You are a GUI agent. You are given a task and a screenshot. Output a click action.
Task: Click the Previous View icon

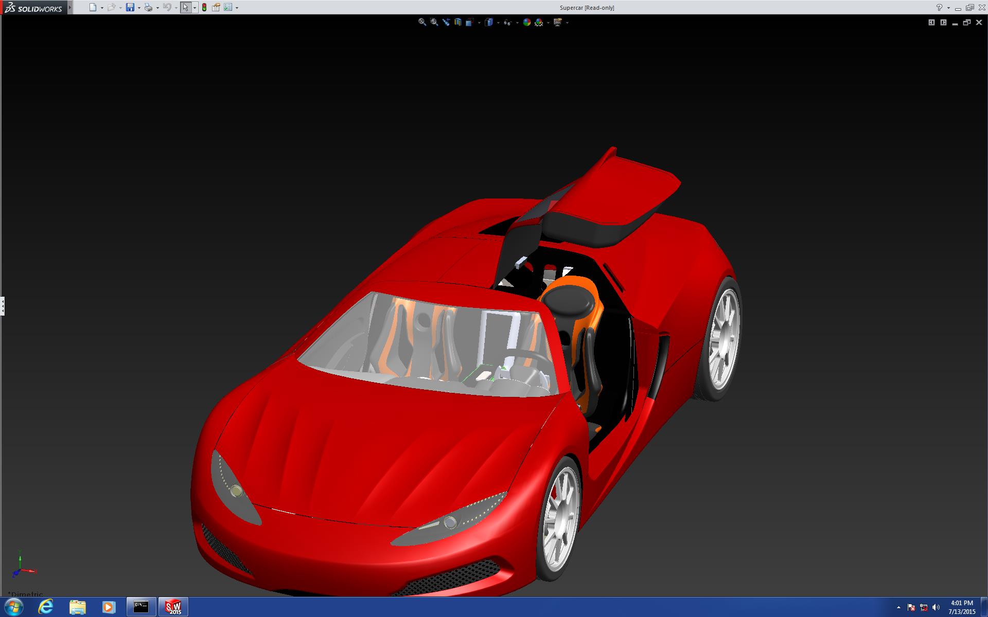(446, 22)
